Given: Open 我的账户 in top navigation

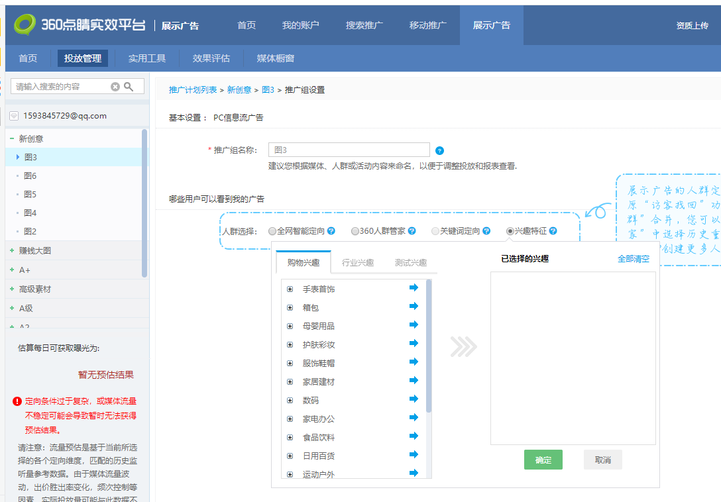Looking at the screenshot, I should (x=300, y=25).
